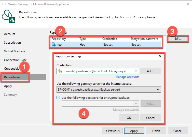Expand the Credentials dropdown for homelabprostorage

point(136,71)
